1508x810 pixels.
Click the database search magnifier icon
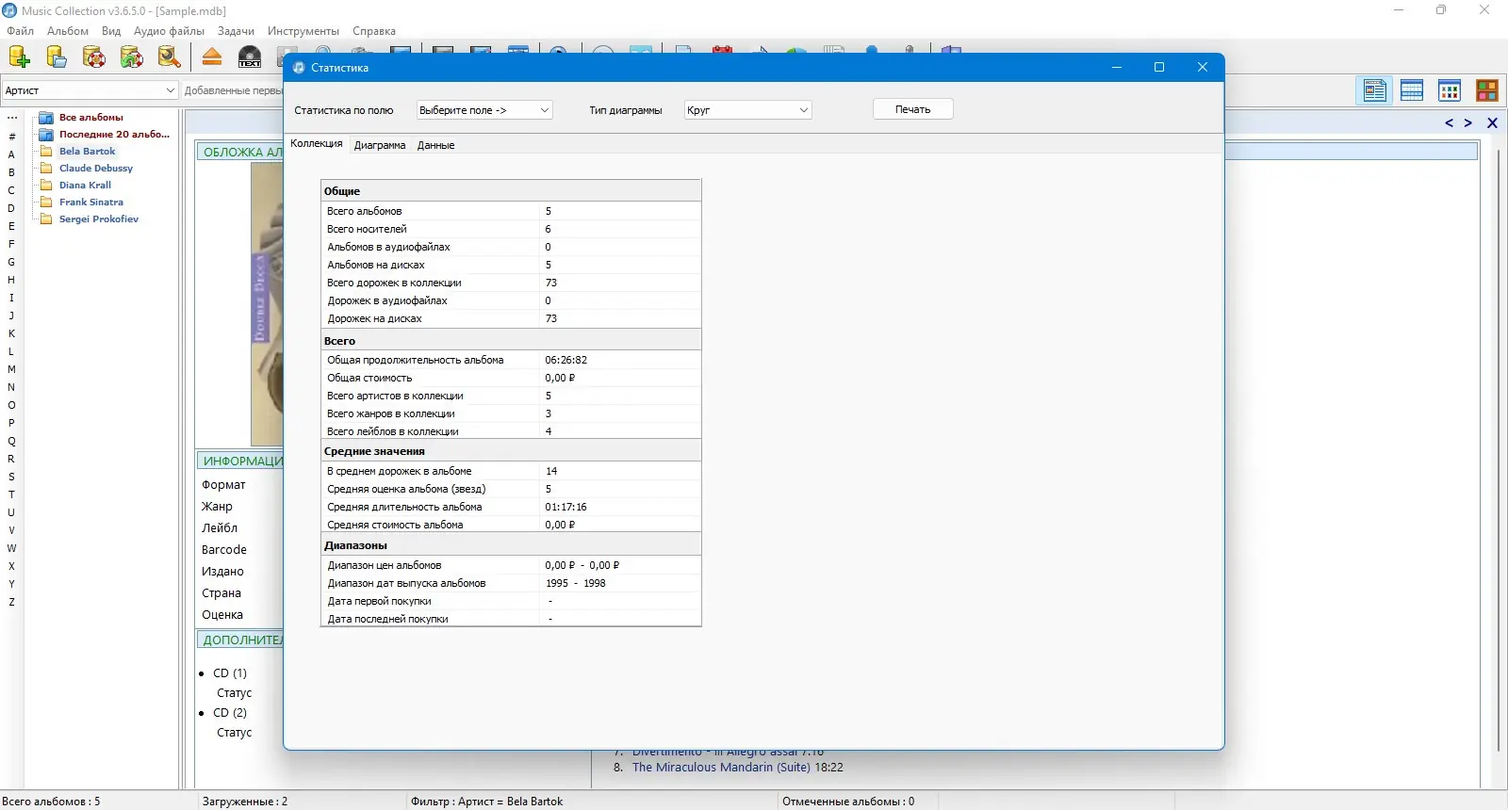[170, 57]
